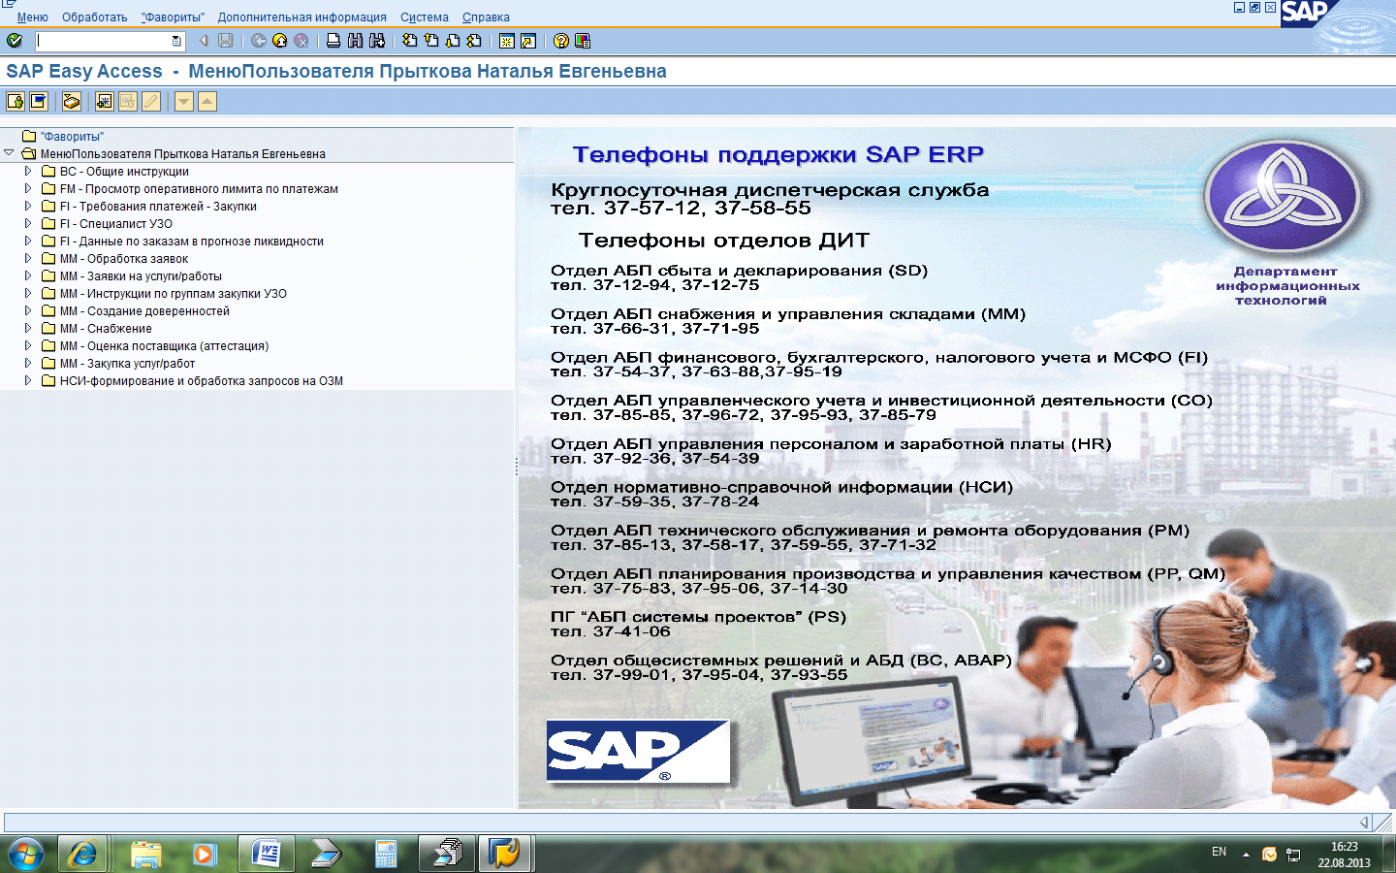The width and height of the screenshot is (1396, 873).
Task: Click the red Cancel icon
Action: click(301, 41)
